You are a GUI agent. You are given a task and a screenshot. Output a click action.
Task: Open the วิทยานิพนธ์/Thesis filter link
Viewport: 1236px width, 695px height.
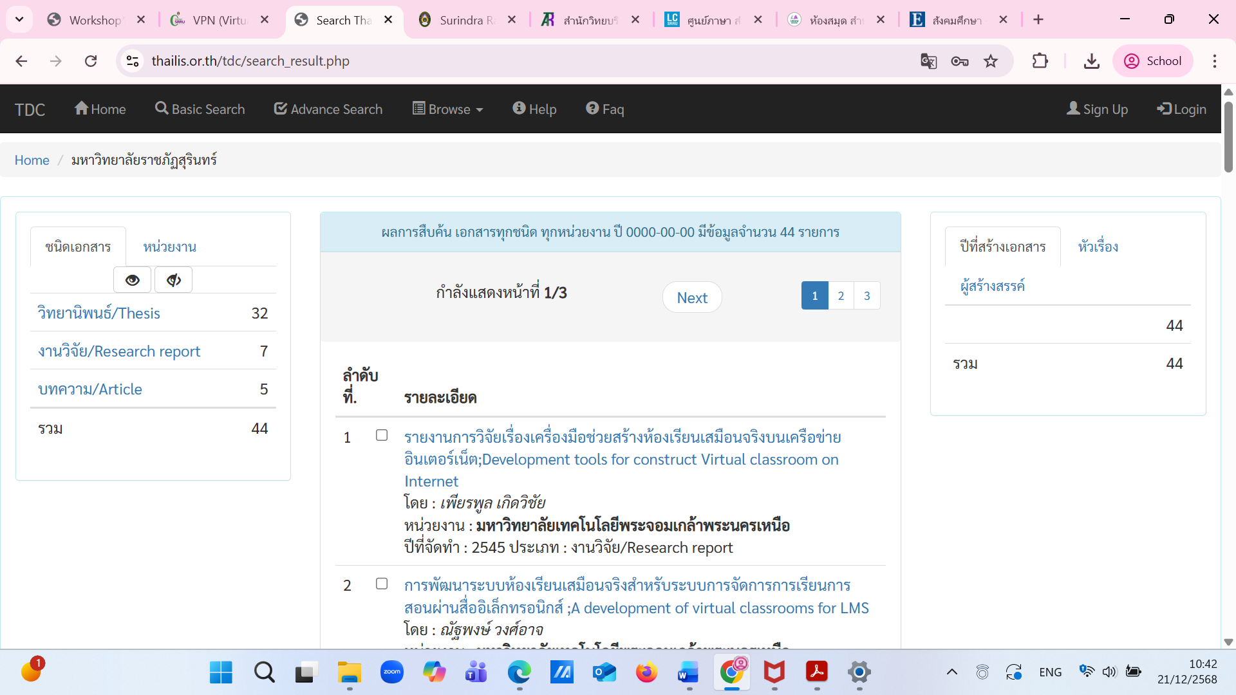[99, 313]
